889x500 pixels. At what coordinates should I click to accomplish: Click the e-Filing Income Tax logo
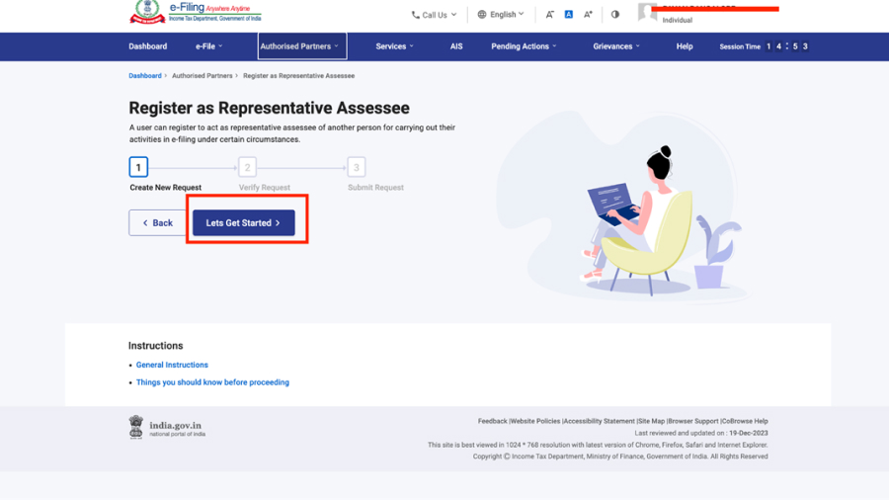click(x=196, y=12)
